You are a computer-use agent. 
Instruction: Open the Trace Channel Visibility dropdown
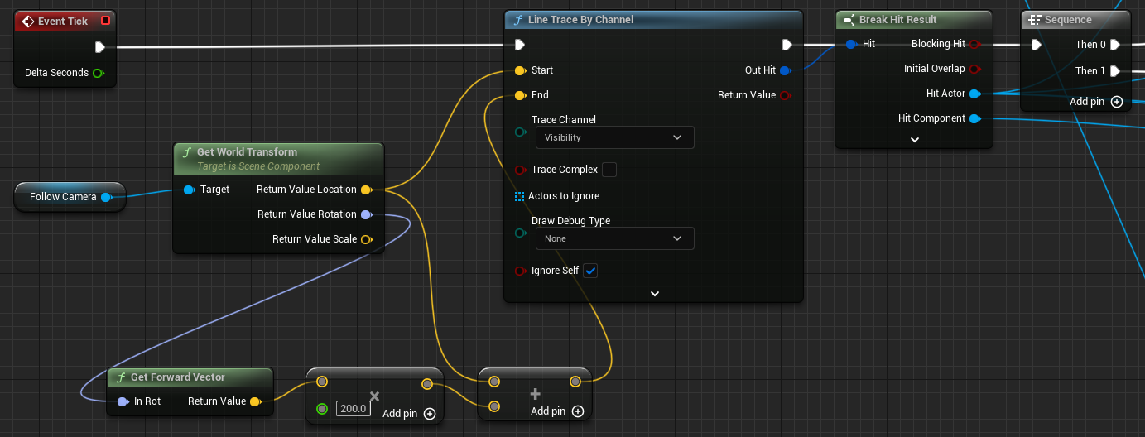pos(614,137)
